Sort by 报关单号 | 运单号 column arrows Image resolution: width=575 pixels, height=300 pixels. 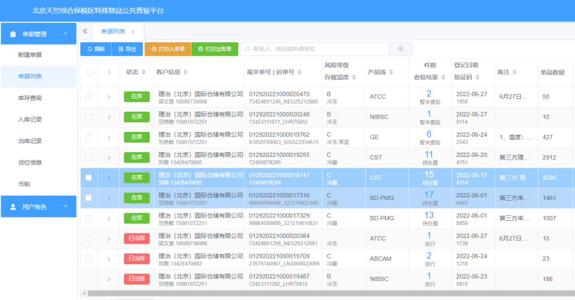click(x=300, y=72)
